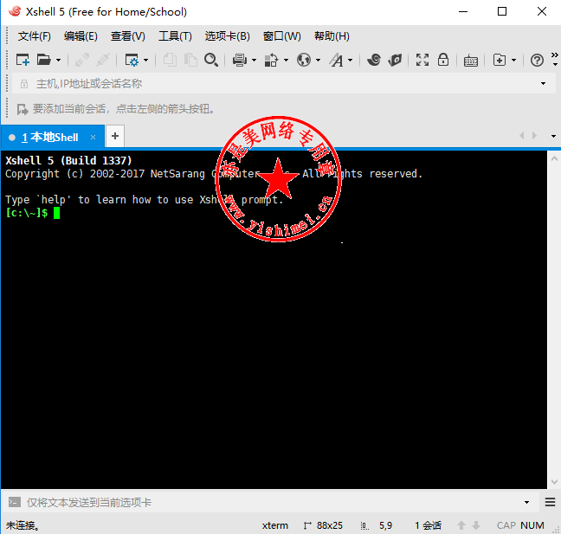This screenshot has height=534, width=561.
Task: Launch Xagent via the swirl icon
Action: (x=374, y=60)
